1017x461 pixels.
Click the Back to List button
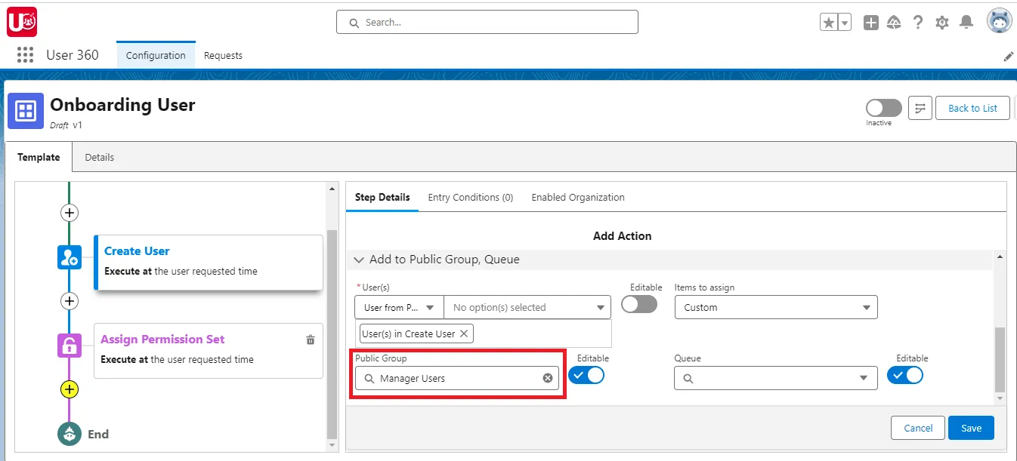click(972, 107)
